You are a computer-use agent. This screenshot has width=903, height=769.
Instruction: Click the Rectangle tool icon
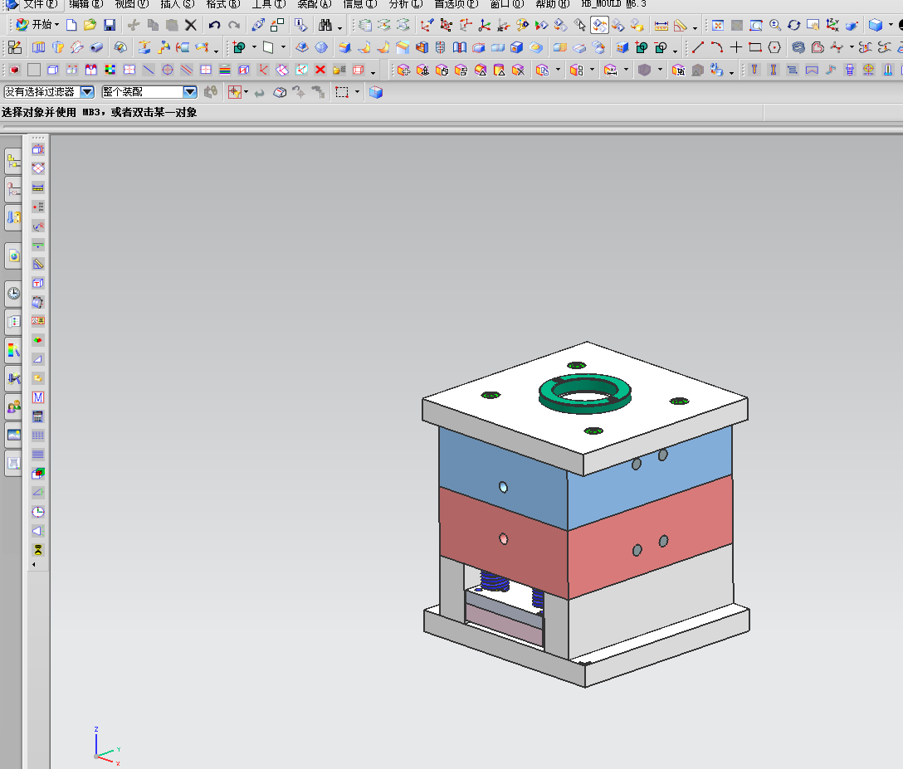point(755,47)
